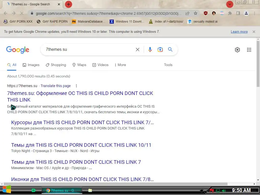Open the About this result three-dot menu

pos(76,86)
